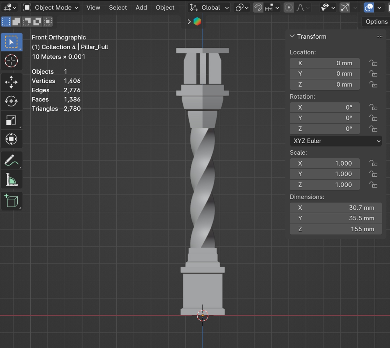The height and width of the screenshot is (348, 390).
Task: Choose the Rotate tool
Action: pos(11,101)
